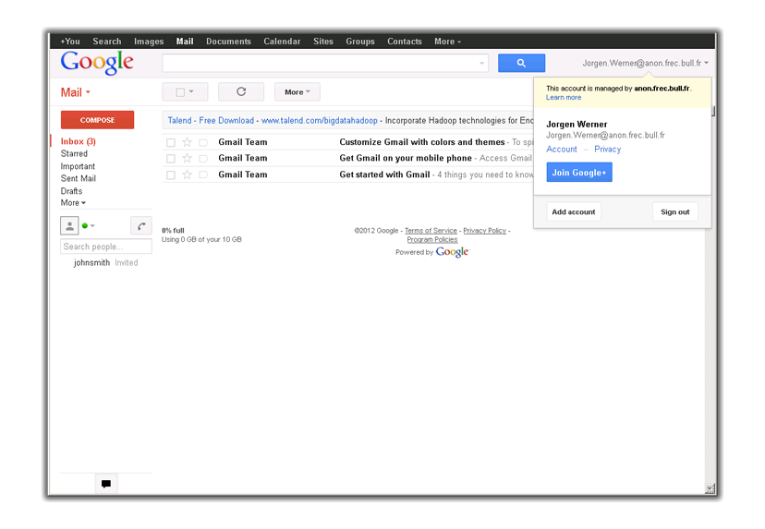Open Groups in the top bar
765x529 pixels.
(x=360, y=42)
